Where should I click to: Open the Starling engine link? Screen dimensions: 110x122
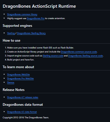[x=11, y=33]
